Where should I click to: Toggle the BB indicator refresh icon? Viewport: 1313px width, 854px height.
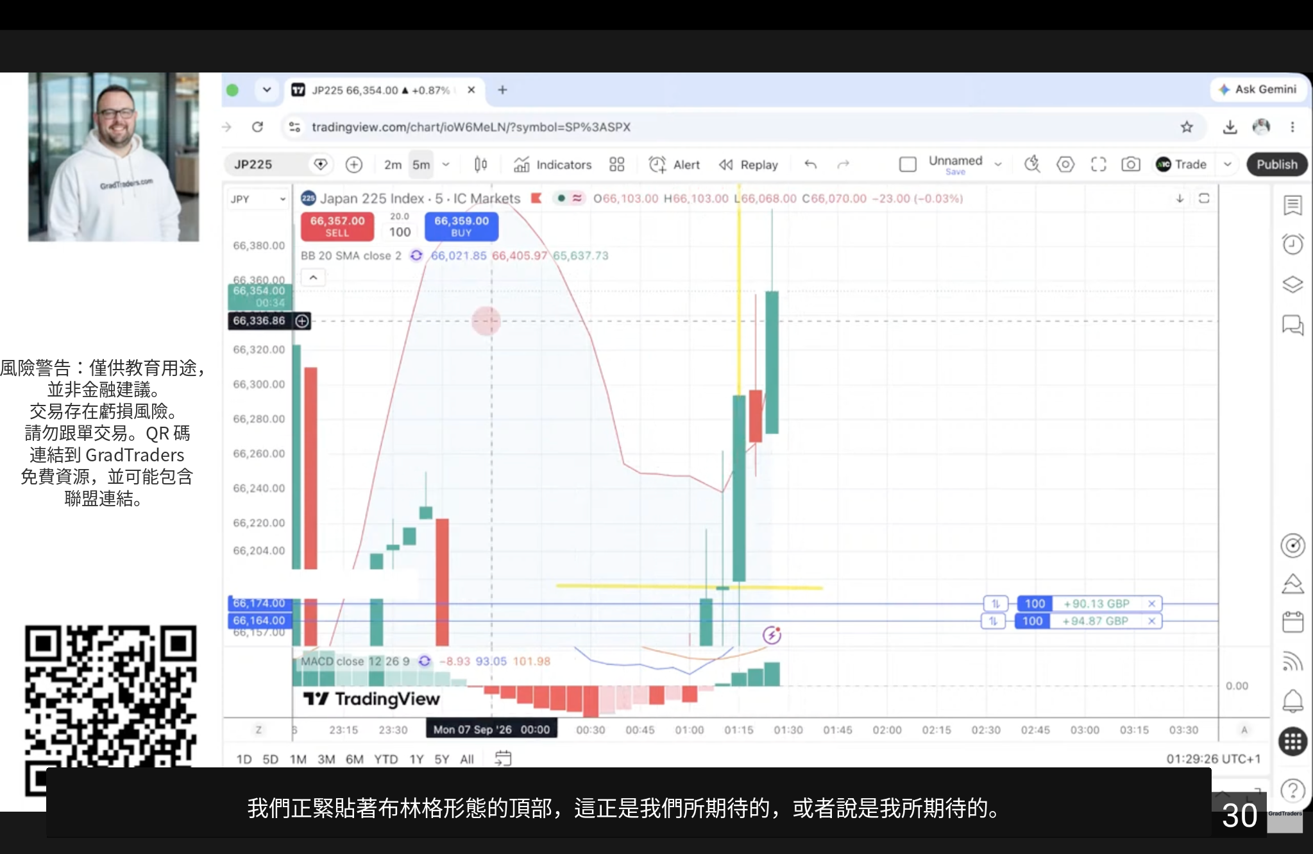[x=416, y=255]
